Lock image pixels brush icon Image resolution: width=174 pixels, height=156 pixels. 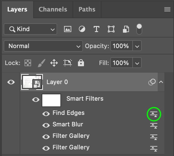[x=41, y=63]
